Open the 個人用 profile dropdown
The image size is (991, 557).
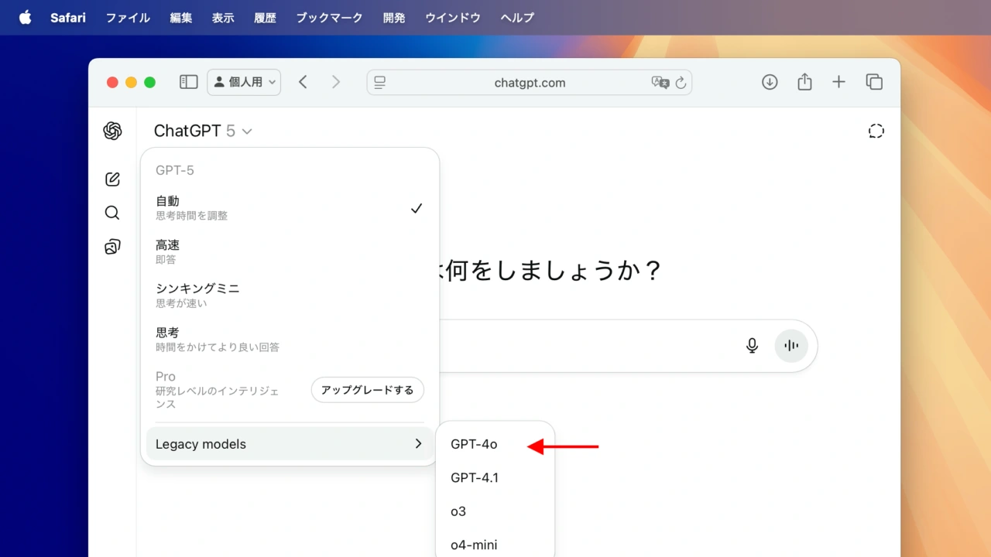[244, 82]
